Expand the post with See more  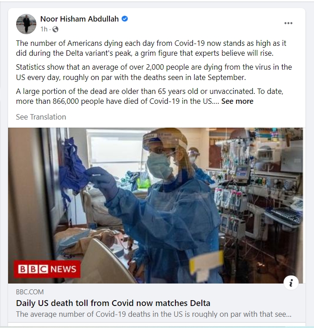pyautogui.click(x=237, y=101)
